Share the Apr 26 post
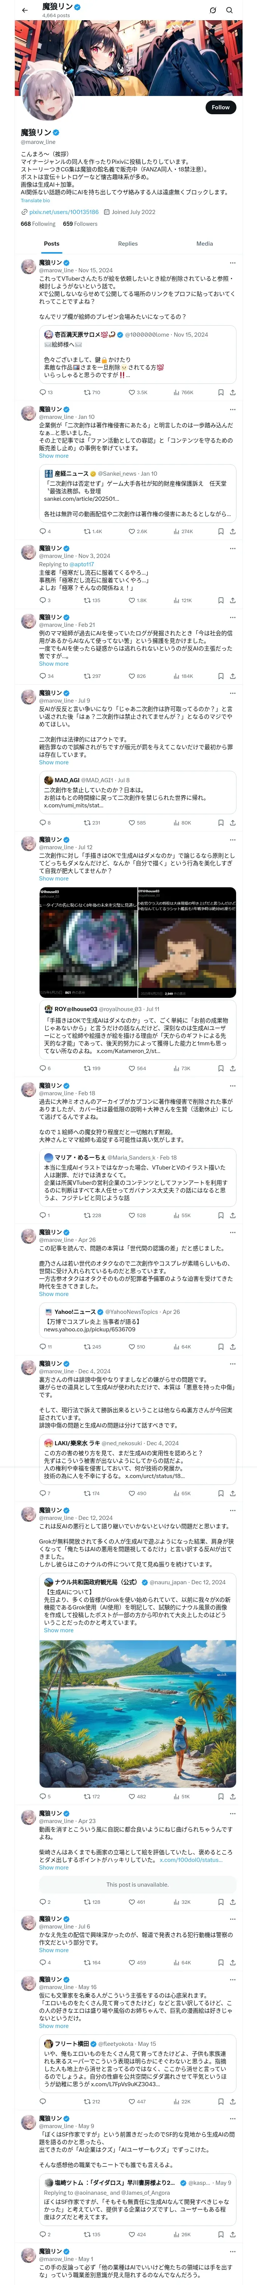Screen dimensions: 257x2285 [232, 1347]
